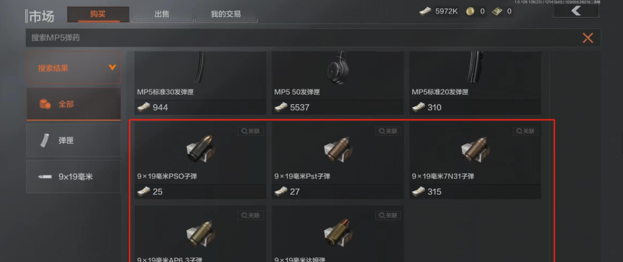623x262 pixels.
Task: Click the 关联 icon on 9×19毫米PSO子弹
Action: pos(251,131)
